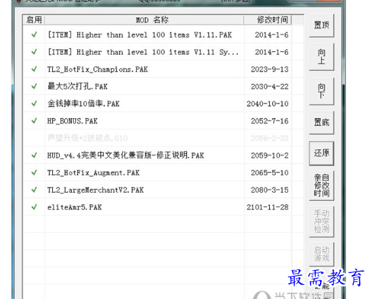
Task: Select the row named TL2_LargeMerchantV2.PAK
Action: (96, 190)
